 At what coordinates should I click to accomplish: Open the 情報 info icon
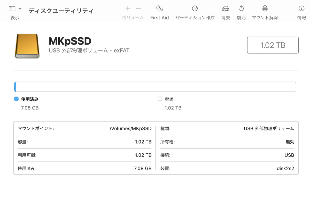click(x=301, y=9)
